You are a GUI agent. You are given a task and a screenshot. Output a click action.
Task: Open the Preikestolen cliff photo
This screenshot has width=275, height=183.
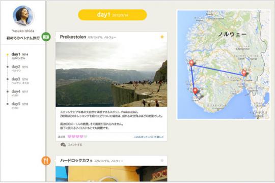click(x=112, y=74)
